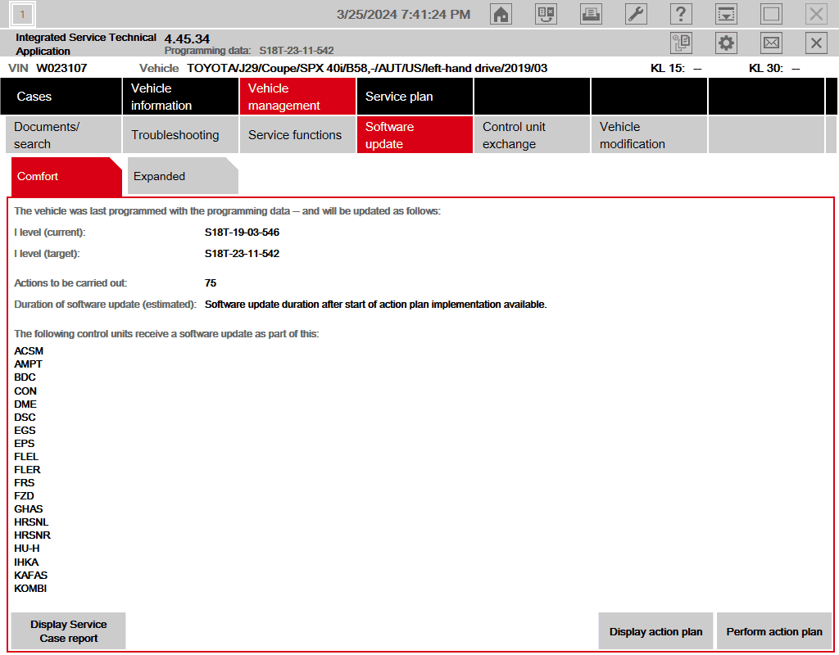Select DSC control unit entry
This screenshot has width=839, height=655.
[x=25, y=417]
